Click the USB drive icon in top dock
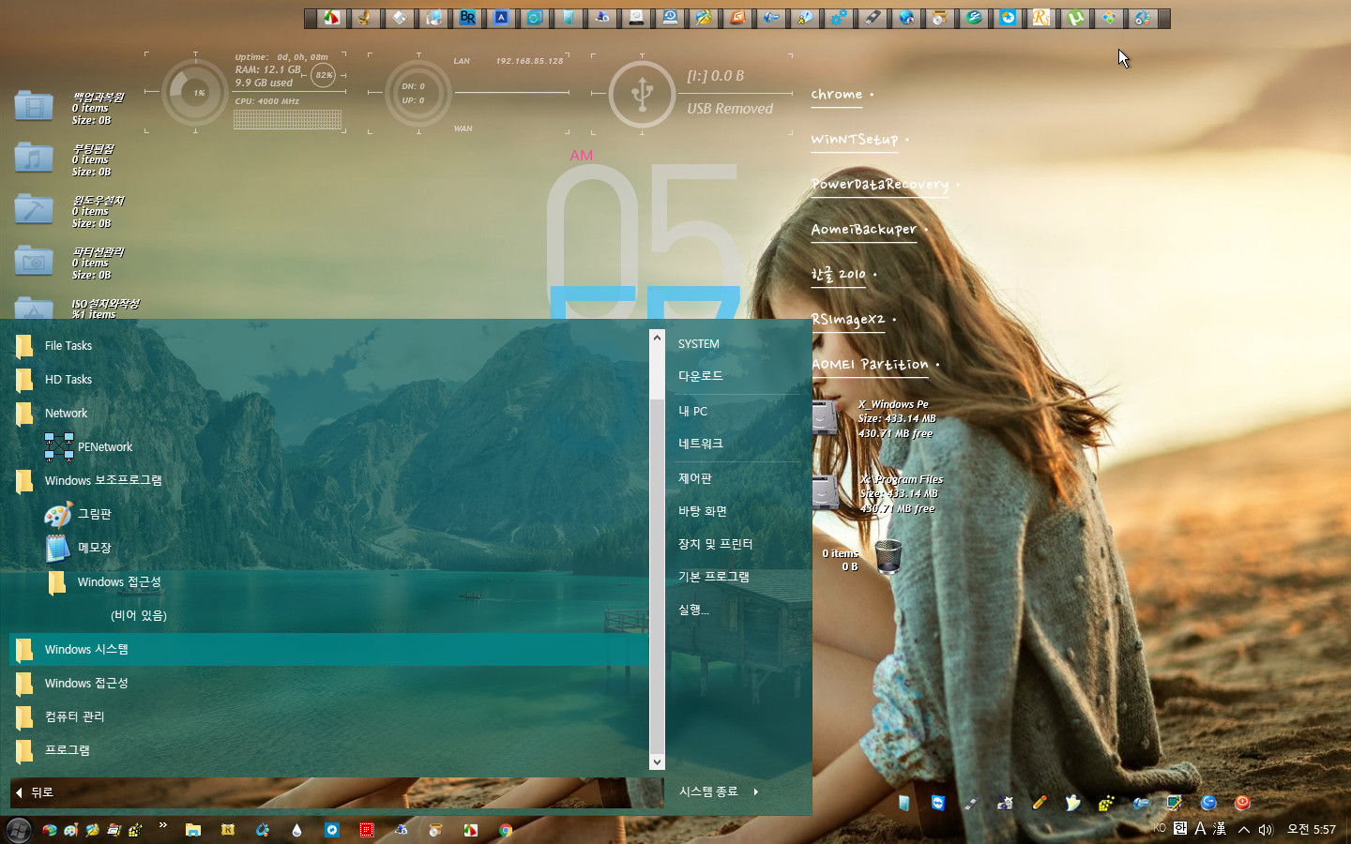This screenshot has height=844, width=1351. (x=873, y=18)
